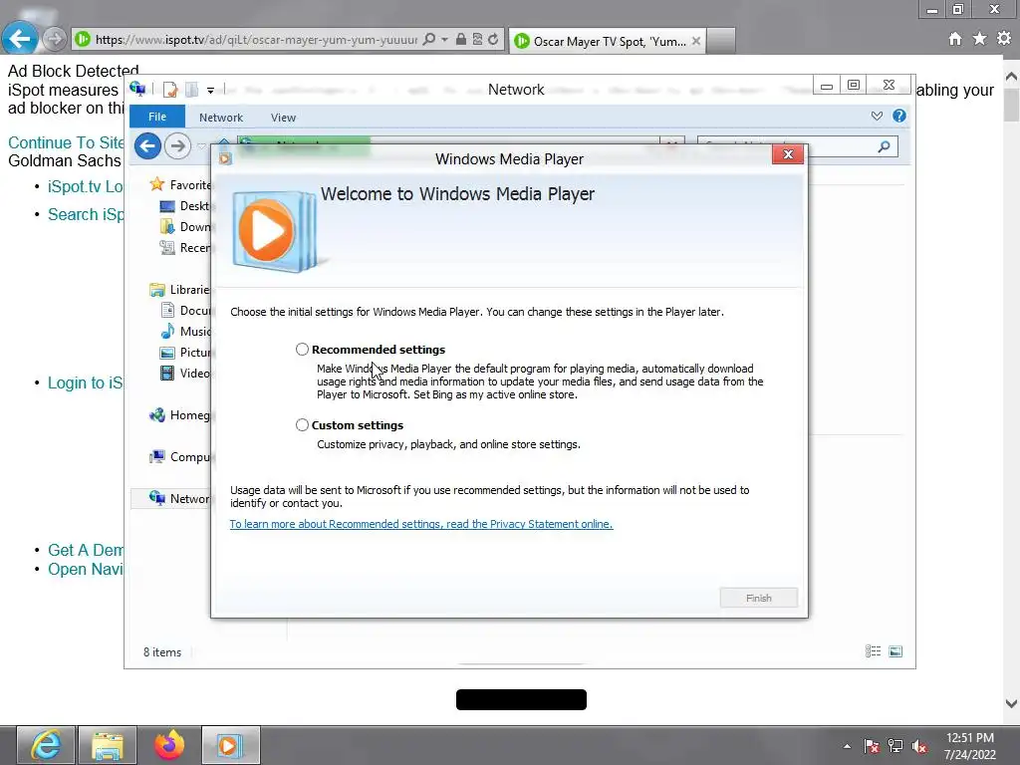Open Internet Explorer from the taskbar
1020x765 pixels.
pyautogui.click(x=45, y=745)
